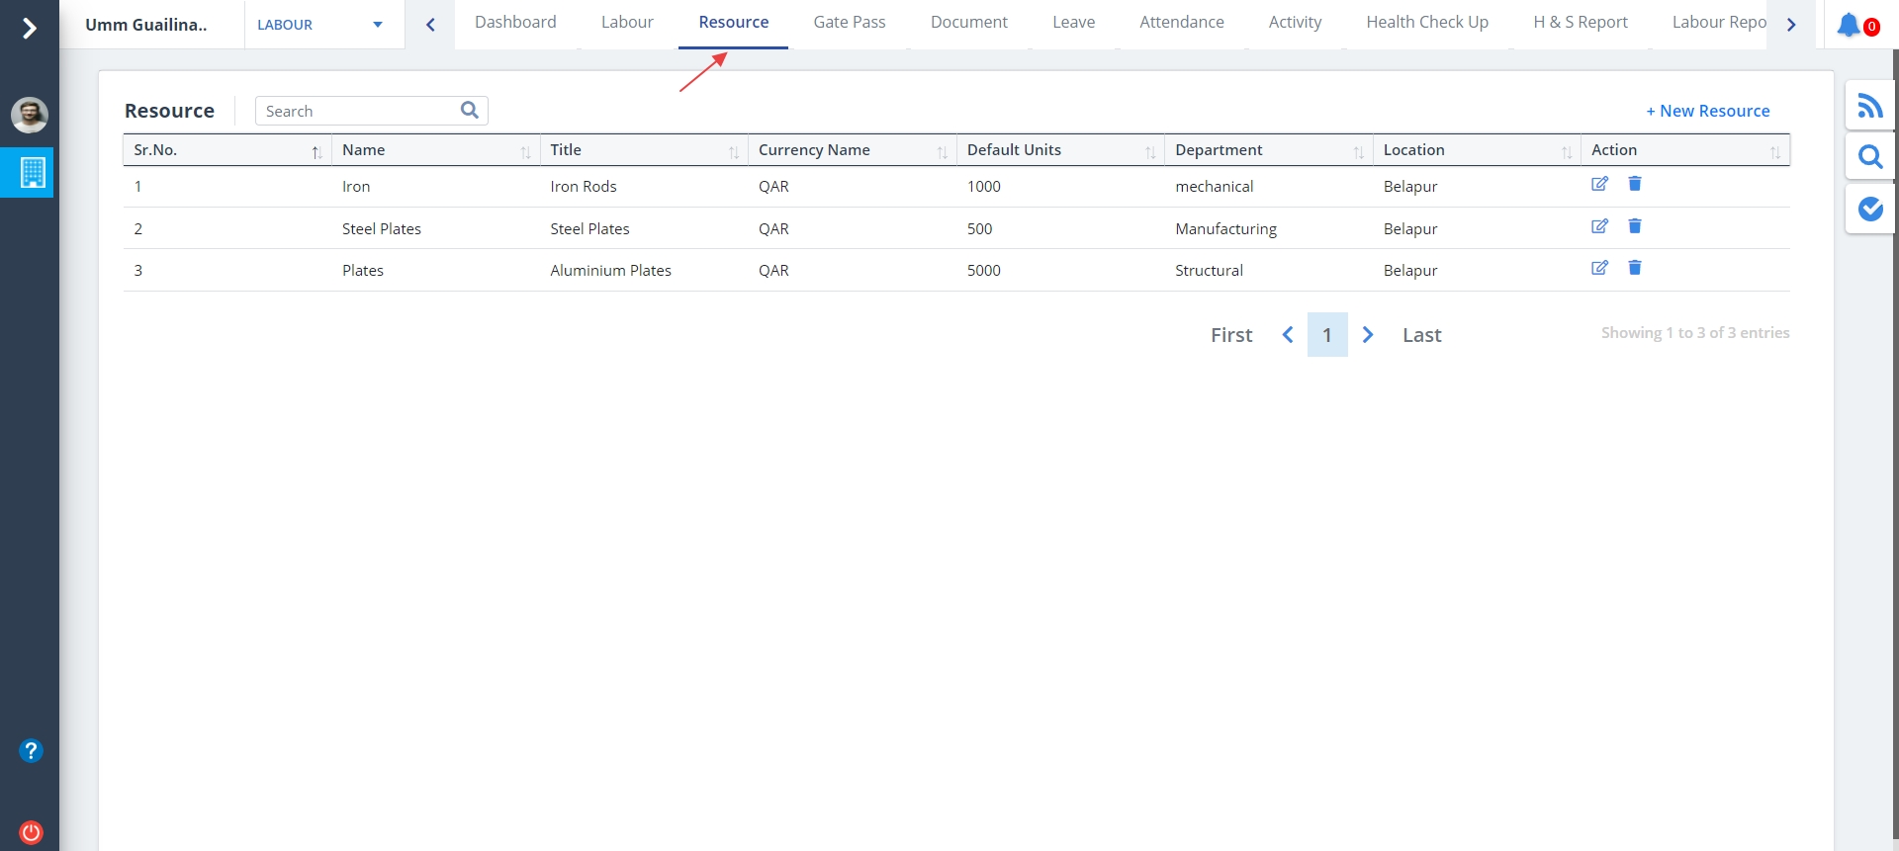
Task: Open the Attendance tab
Action: 1181,23
